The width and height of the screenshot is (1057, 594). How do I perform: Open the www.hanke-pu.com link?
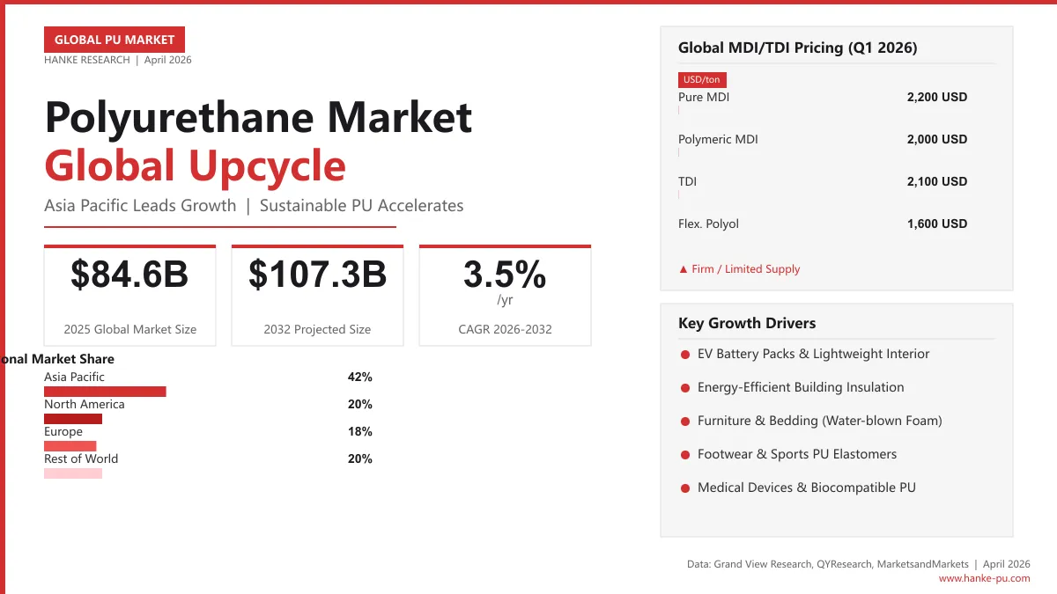pyautogui.click(x=984, y=578)
